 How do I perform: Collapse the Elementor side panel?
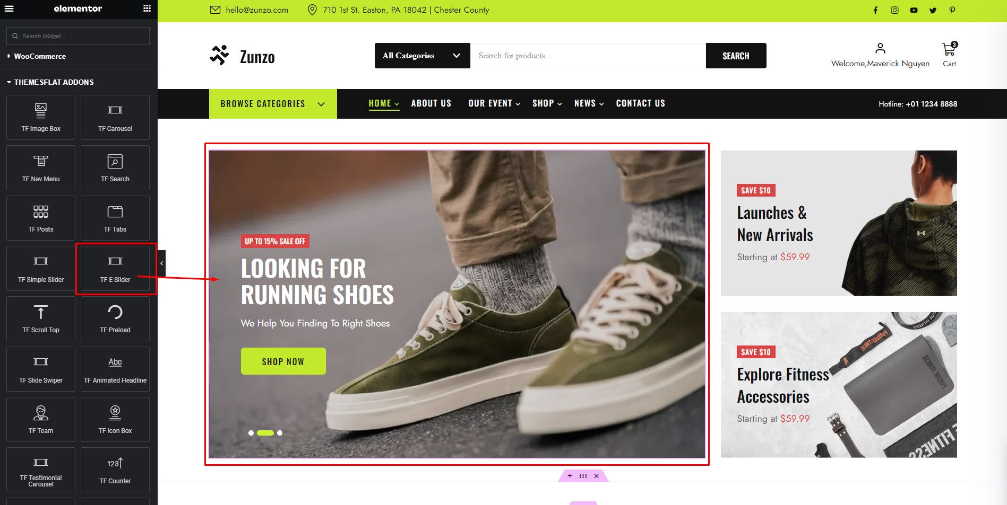click(161, 263)
